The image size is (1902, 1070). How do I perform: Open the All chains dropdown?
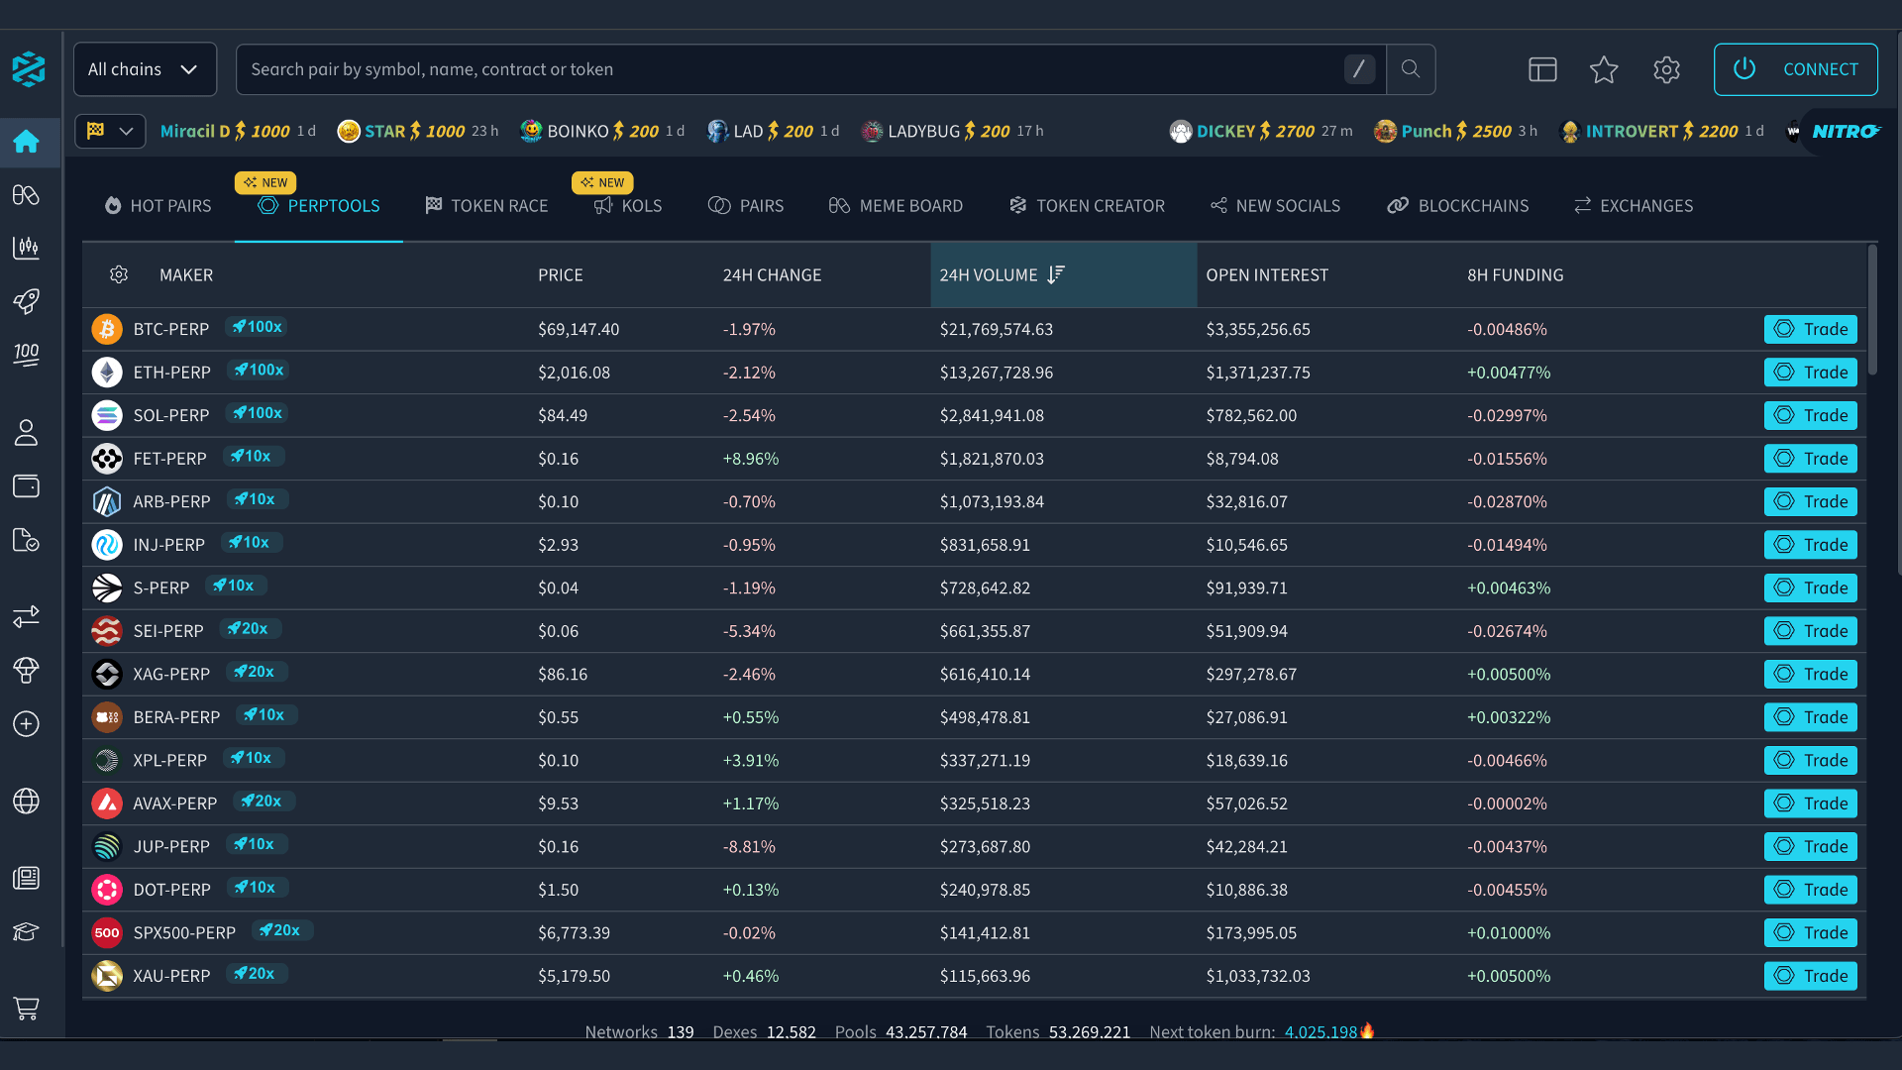(x=145, y=69)
